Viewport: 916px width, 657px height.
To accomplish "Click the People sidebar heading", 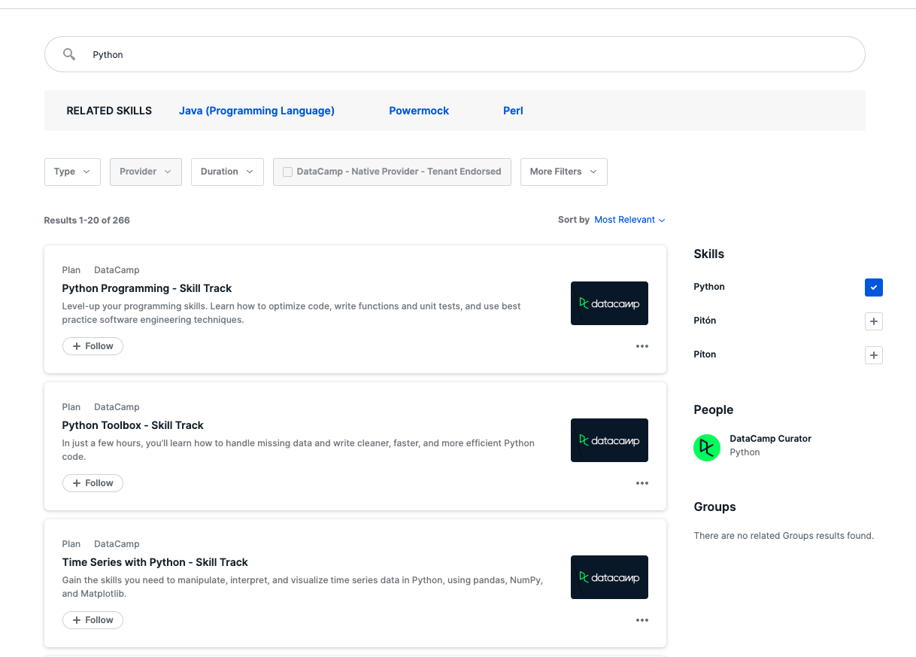I will (x=713, y=410).
